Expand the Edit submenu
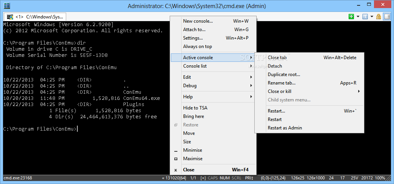 (x=213, y=77)
